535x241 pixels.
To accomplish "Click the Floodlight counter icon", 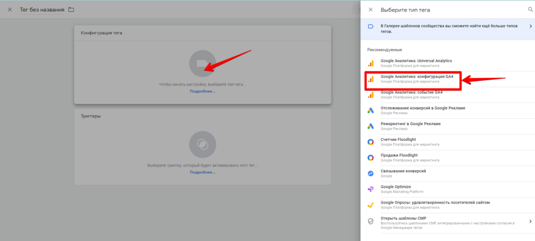I will point(370,142).
